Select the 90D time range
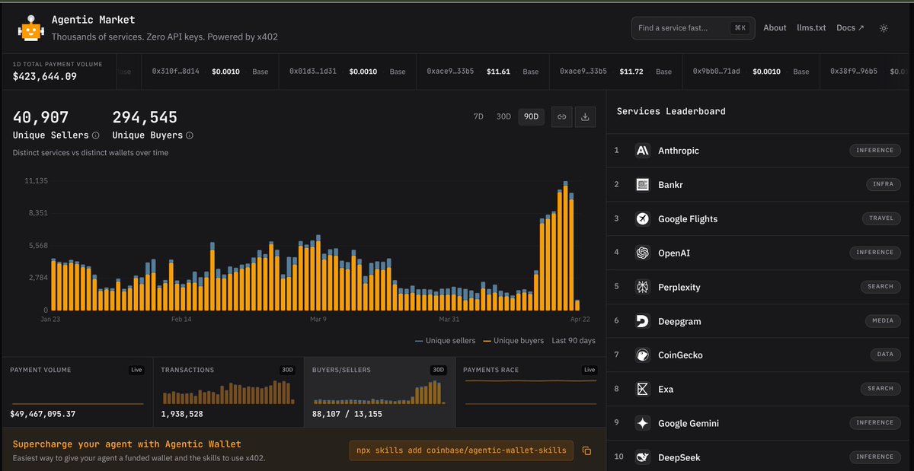Viewport: 914px width, 471px height. (531, 117)
